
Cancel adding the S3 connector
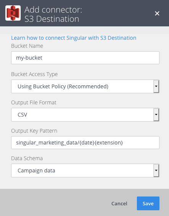coord(119,203)
